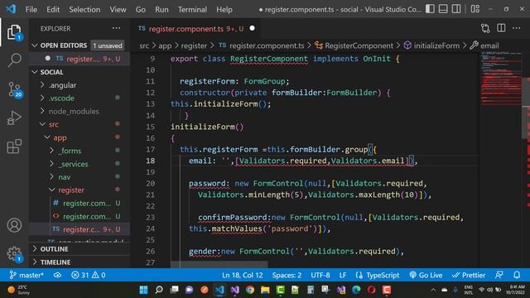The width and height of the screenshot is (530, 298).
Task: Open the Edit menu
Action: tap(53, 9)
